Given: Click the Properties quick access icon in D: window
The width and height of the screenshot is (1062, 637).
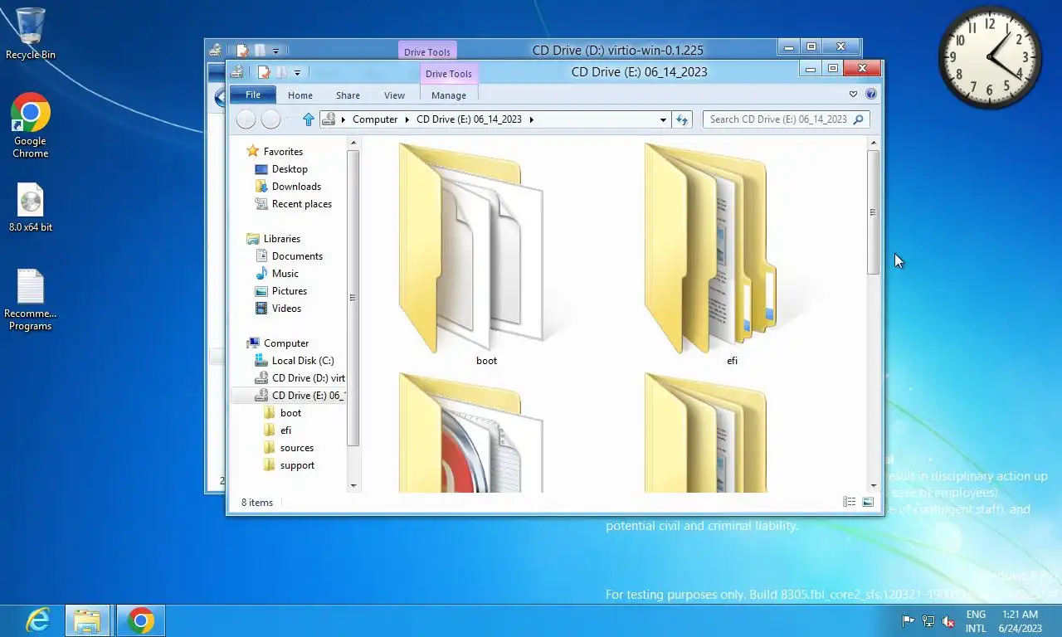Looking at the screenshot, I should [242, 51].
